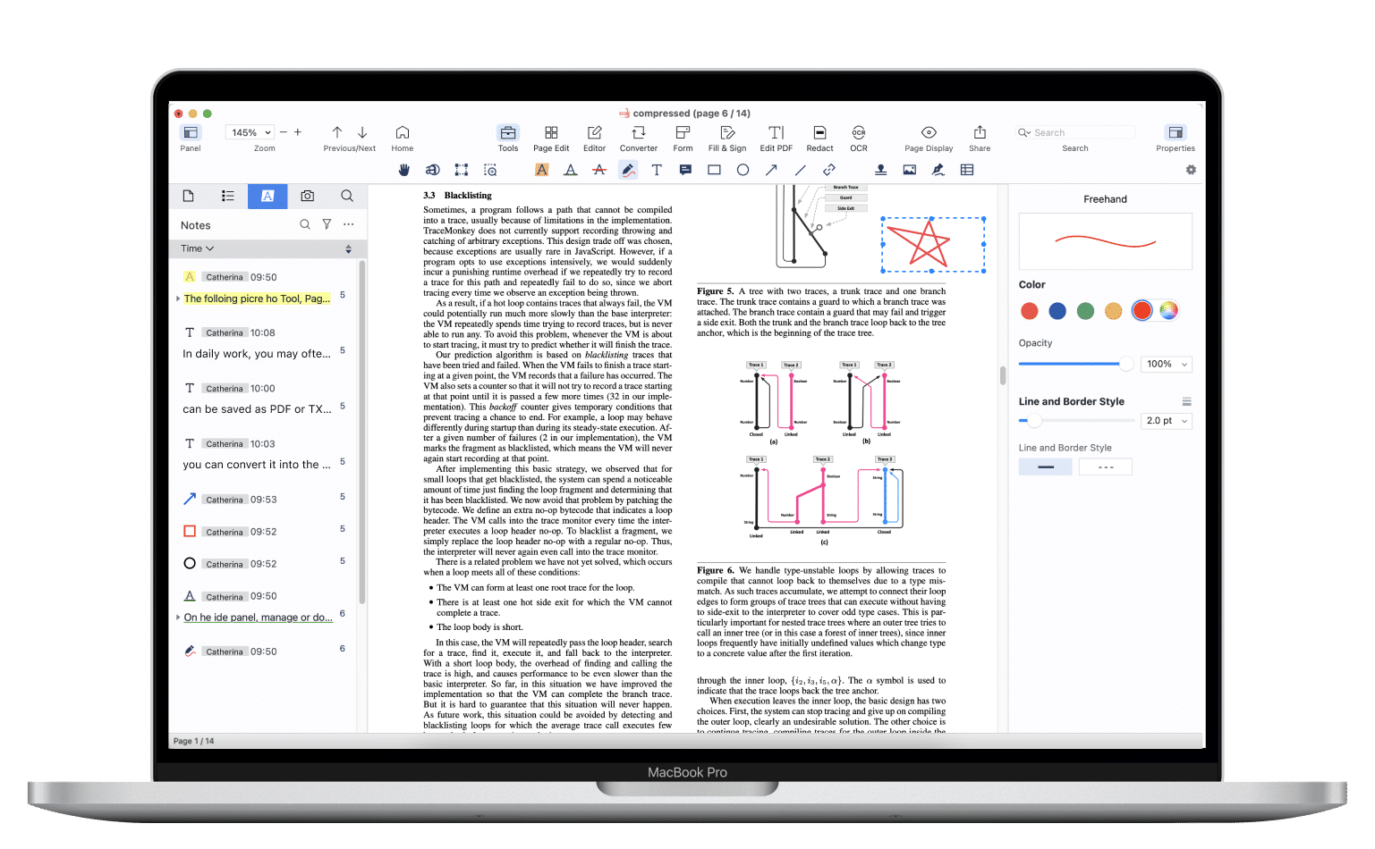The image size is (1375, 849).
Task: Choose the green color swatch
Action: tap(1085, 311)
